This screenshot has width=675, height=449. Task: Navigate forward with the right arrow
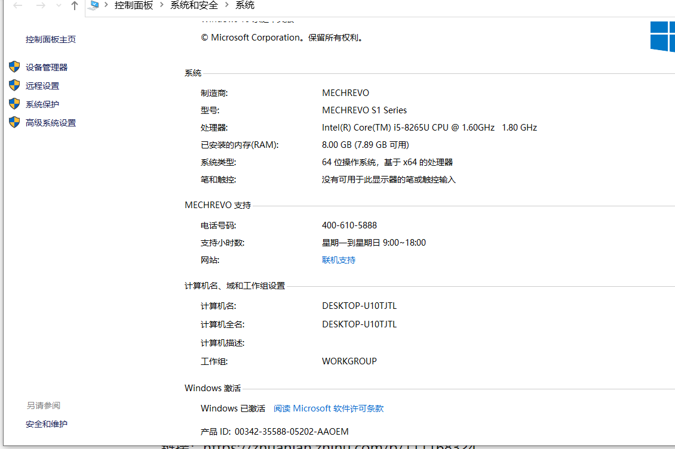pos(41,5)
